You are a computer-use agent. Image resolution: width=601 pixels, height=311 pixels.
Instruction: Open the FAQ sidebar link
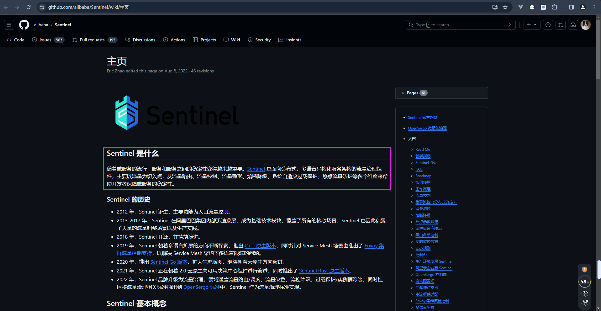pos(419,169)
